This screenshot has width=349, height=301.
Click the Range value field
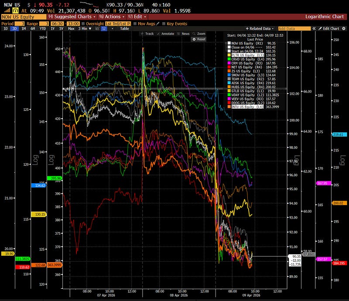coord(44,24)
